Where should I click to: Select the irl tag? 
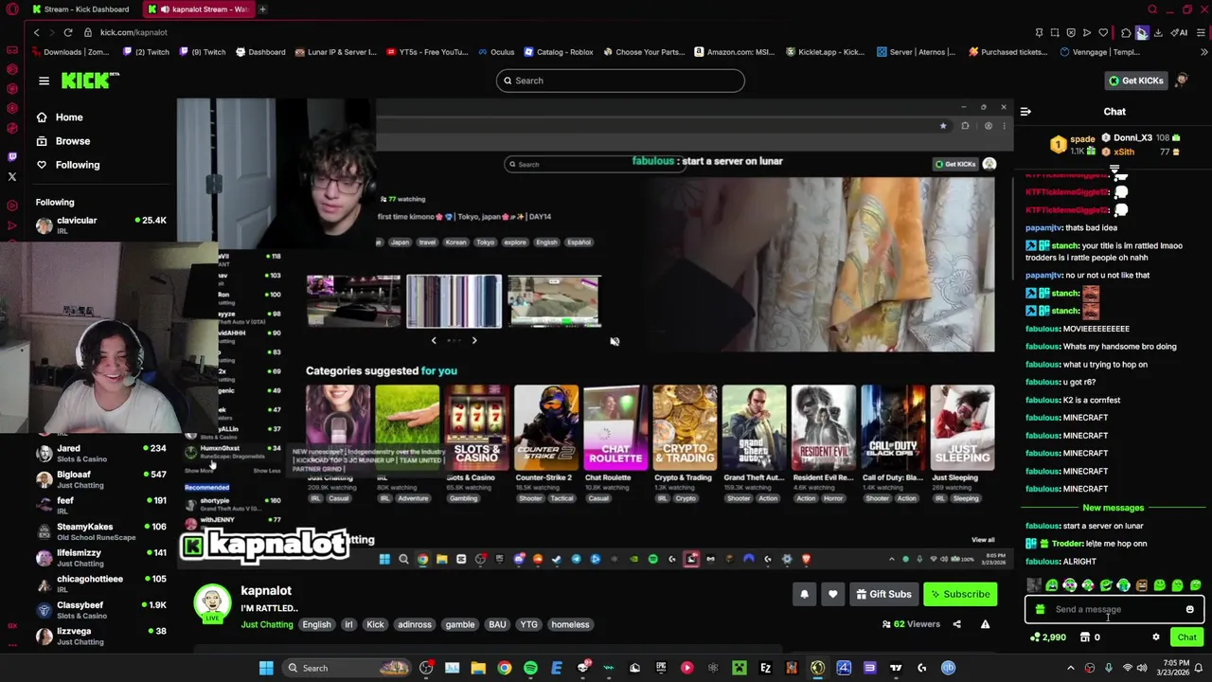348,624
